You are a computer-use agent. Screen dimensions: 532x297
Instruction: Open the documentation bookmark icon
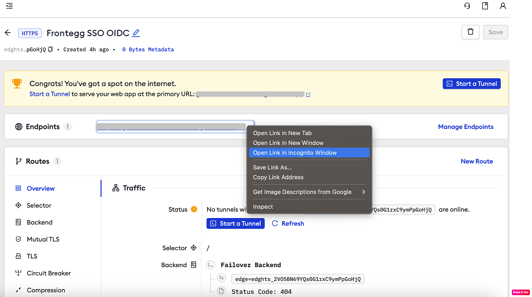(485, 6)
